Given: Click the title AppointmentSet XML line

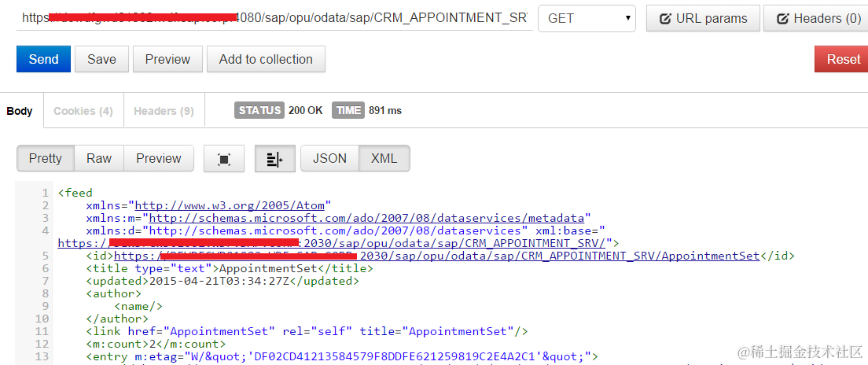Looking at the screenshot, I should [230, 268].
